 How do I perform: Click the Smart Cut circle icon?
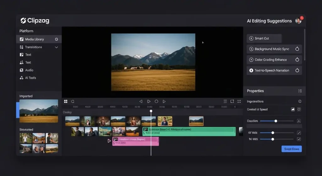251,38
